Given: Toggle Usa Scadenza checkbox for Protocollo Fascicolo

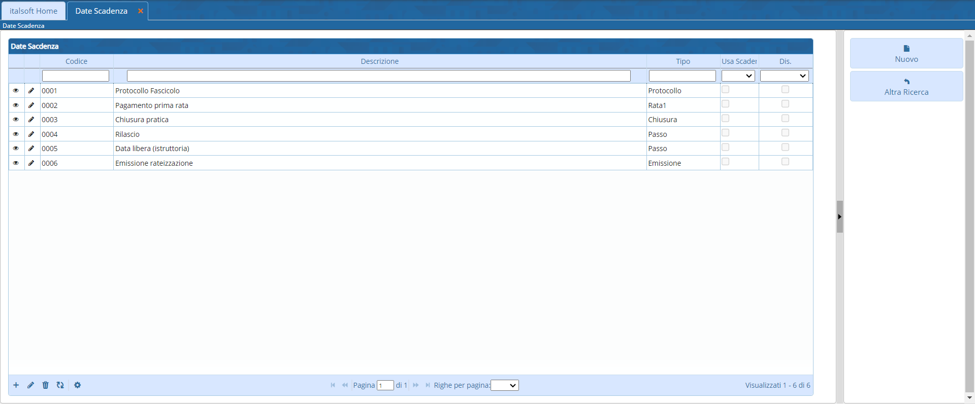Looking at the screenshot, I should pyautogui.click(x=725, y=90).
